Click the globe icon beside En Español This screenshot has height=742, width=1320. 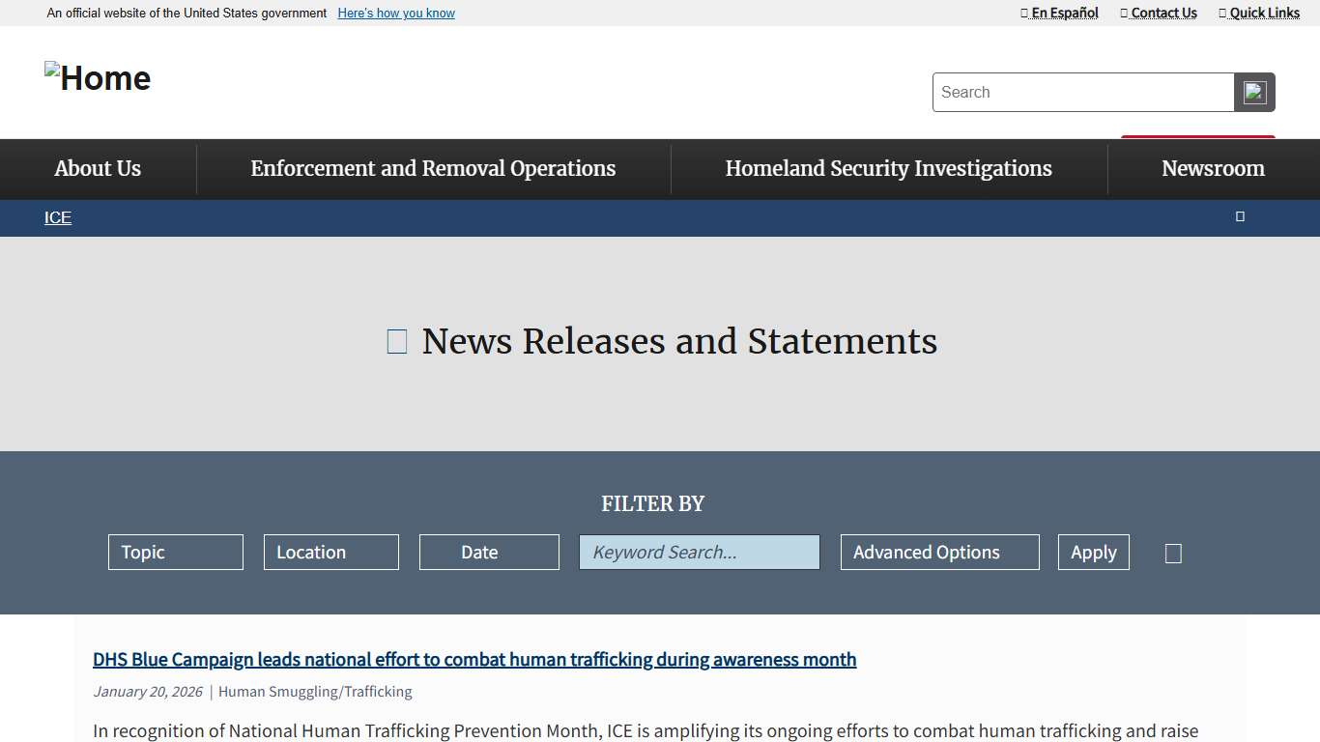[x=1023, y=13]
